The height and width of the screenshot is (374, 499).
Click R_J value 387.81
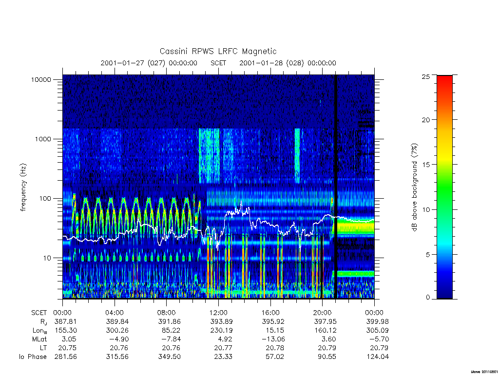tap(66, 322)
